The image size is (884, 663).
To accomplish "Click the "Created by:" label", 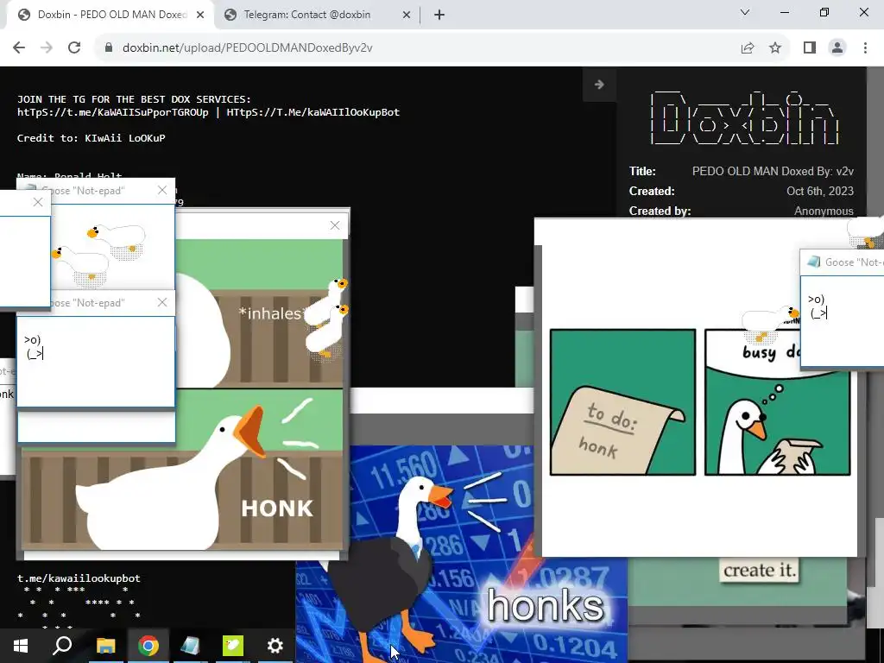I will point(660,211).
